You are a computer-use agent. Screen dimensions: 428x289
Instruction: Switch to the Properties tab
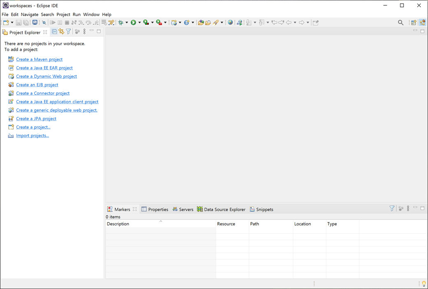point(155,210)
